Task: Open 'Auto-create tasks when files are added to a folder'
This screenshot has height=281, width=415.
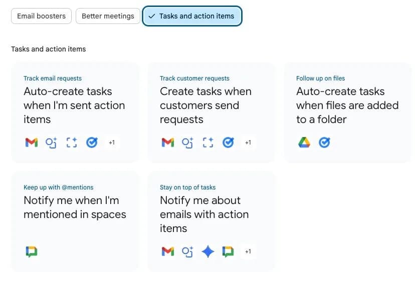Action: click(348, 112)
